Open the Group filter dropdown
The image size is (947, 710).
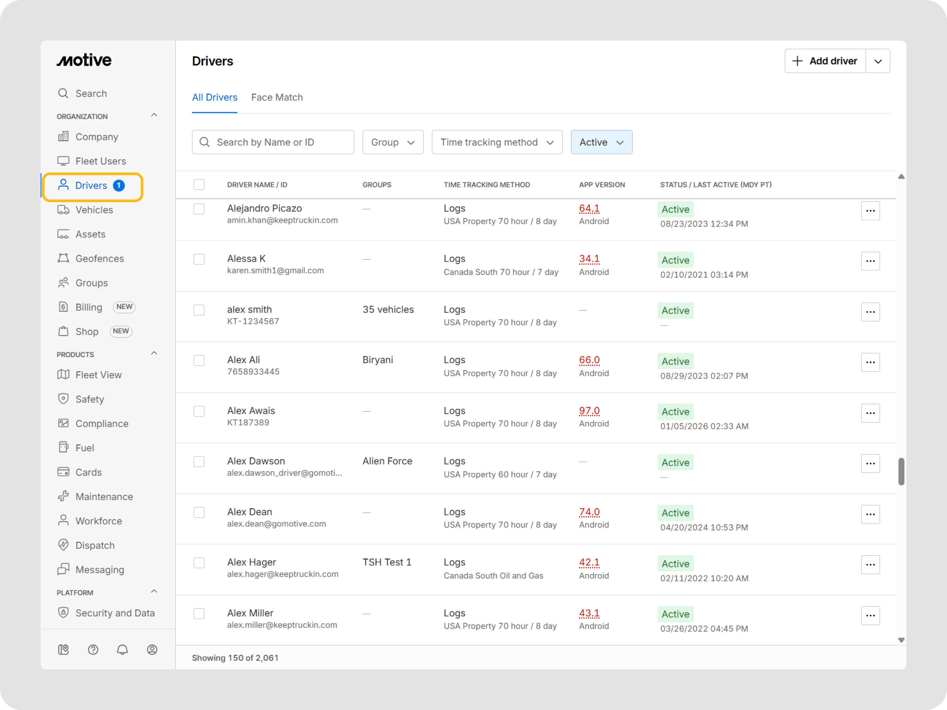(393, 142)
